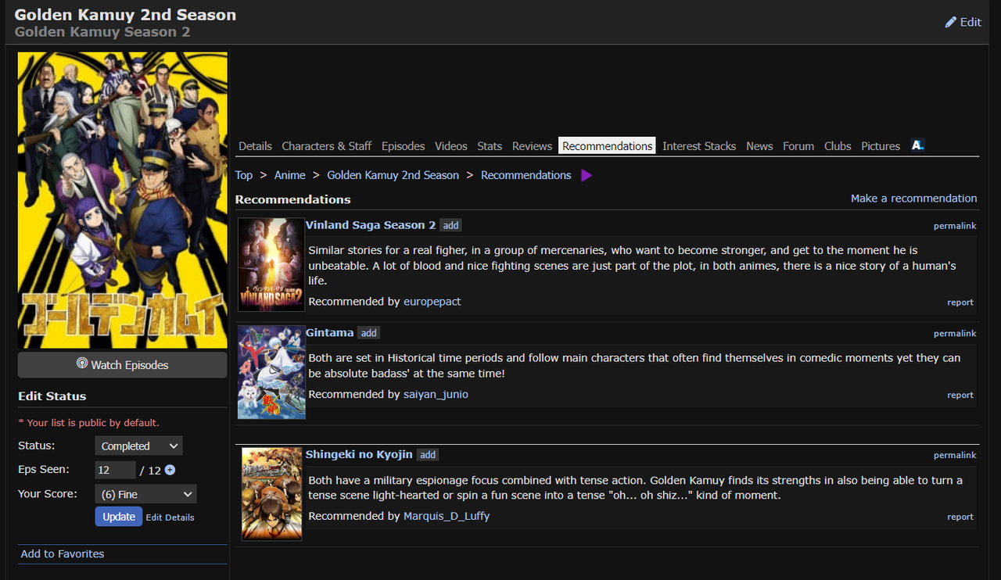Click the Vinland Saga Season 2 thumbnail
1001x580 pixels.
click(271, 265)
